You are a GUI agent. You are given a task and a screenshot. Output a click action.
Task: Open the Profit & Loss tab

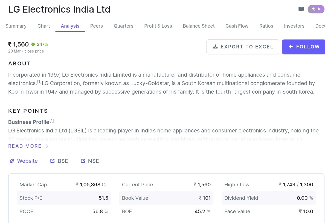(158, 26)
